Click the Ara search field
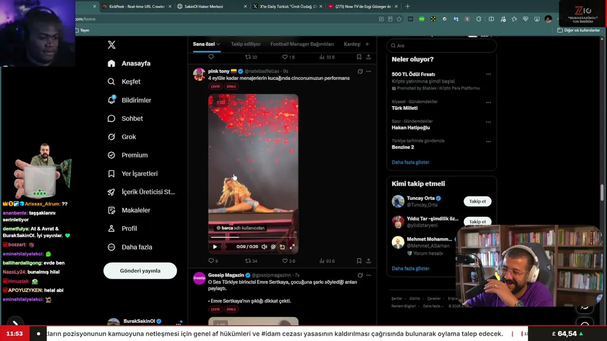 coord(441,45)
